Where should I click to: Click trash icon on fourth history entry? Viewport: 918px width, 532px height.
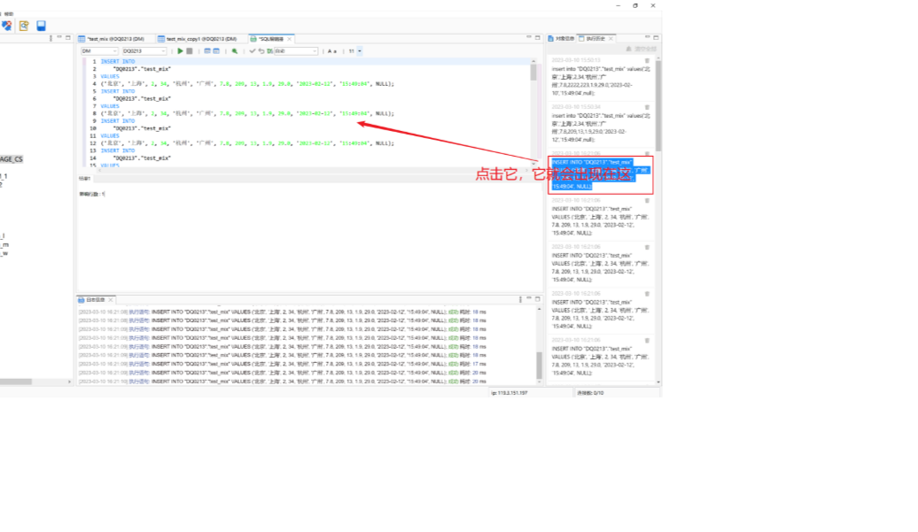click(647, 201)
